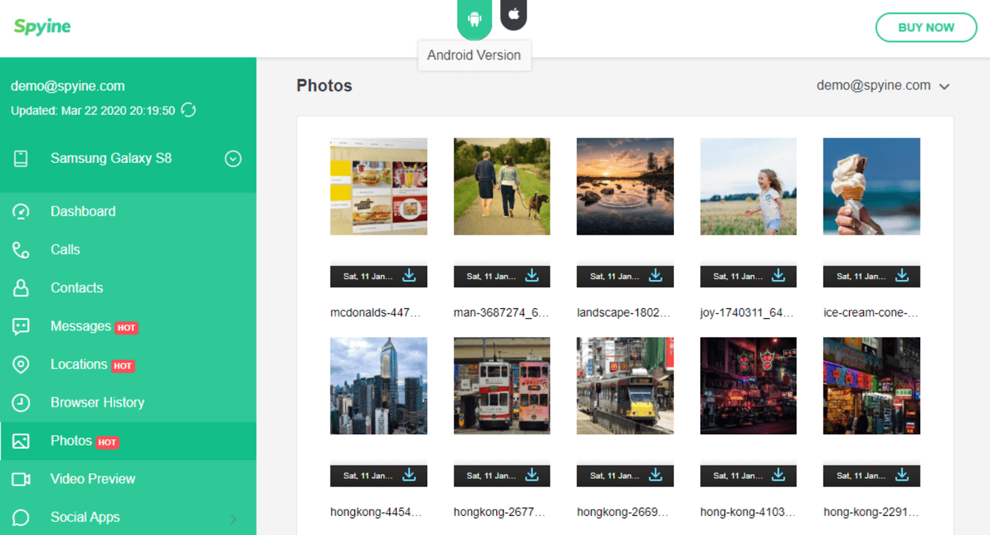Switch to the Android version icon
This screenshot has width=990, height=535.
[x=474, y=19]
